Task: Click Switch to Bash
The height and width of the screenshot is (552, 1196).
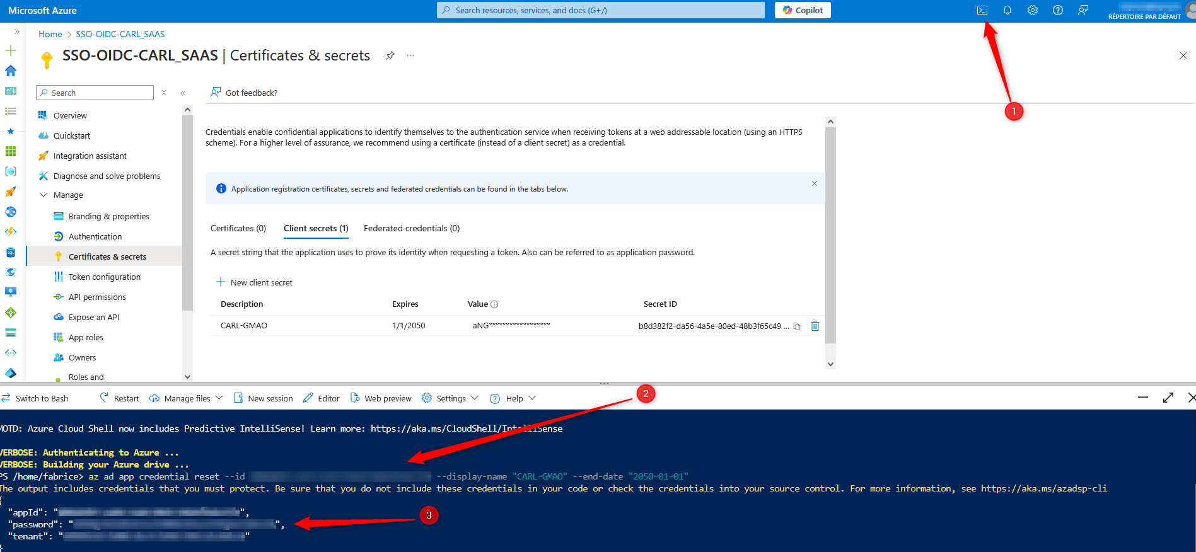Action: [35, 398]
